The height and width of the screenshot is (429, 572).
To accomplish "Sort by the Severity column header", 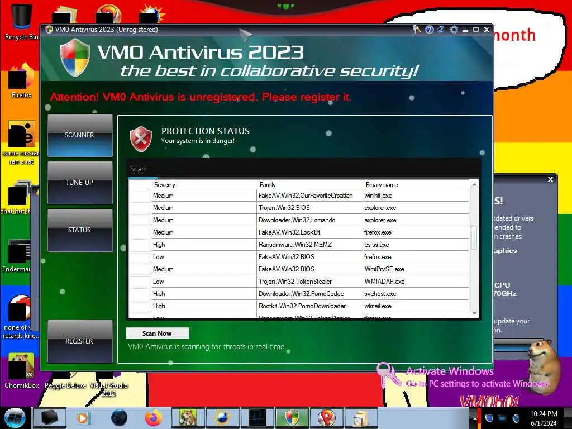I will coord(204,184).
